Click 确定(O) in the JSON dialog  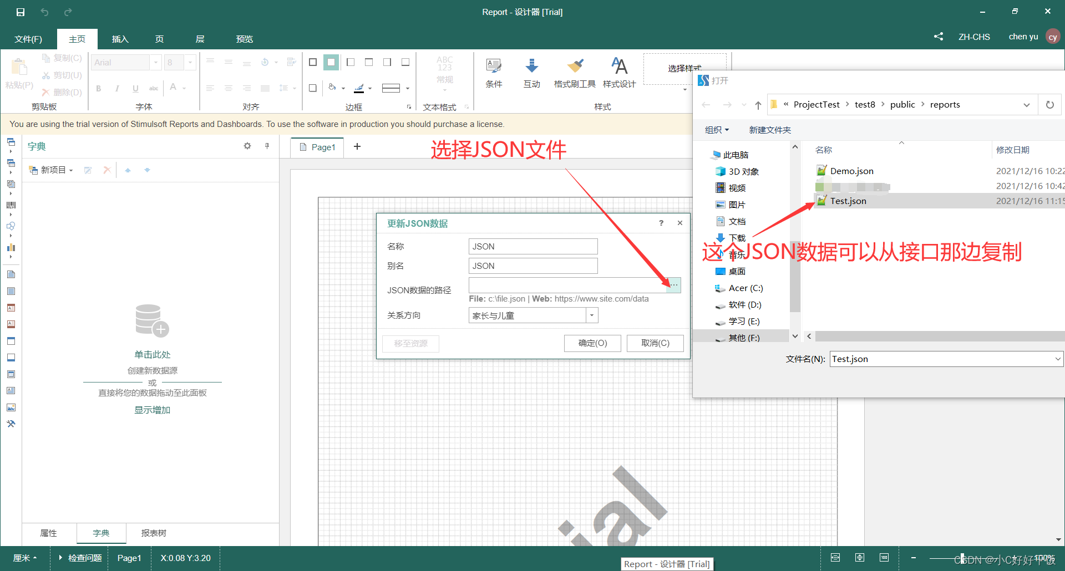[592, 343]
